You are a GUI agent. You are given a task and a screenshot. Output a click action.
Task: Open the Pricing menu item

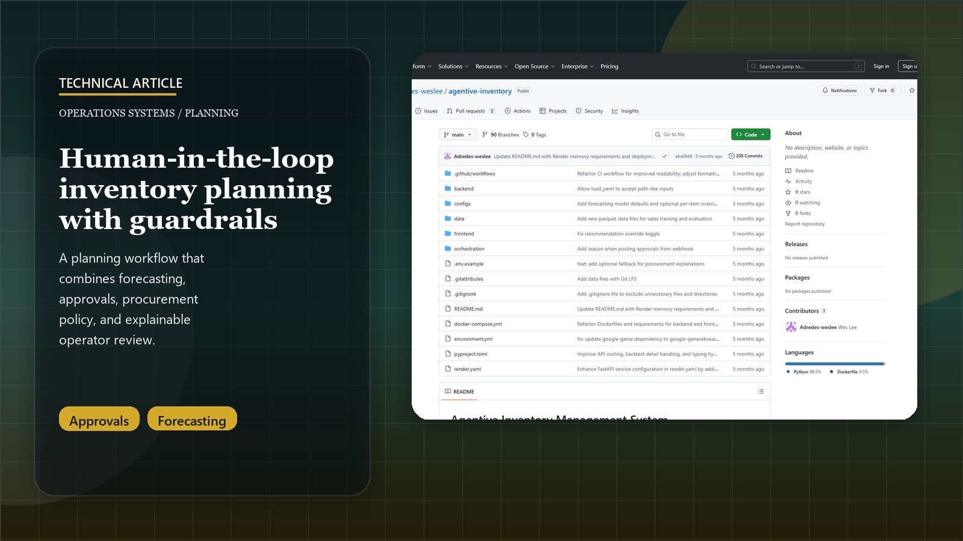(609, 66)
